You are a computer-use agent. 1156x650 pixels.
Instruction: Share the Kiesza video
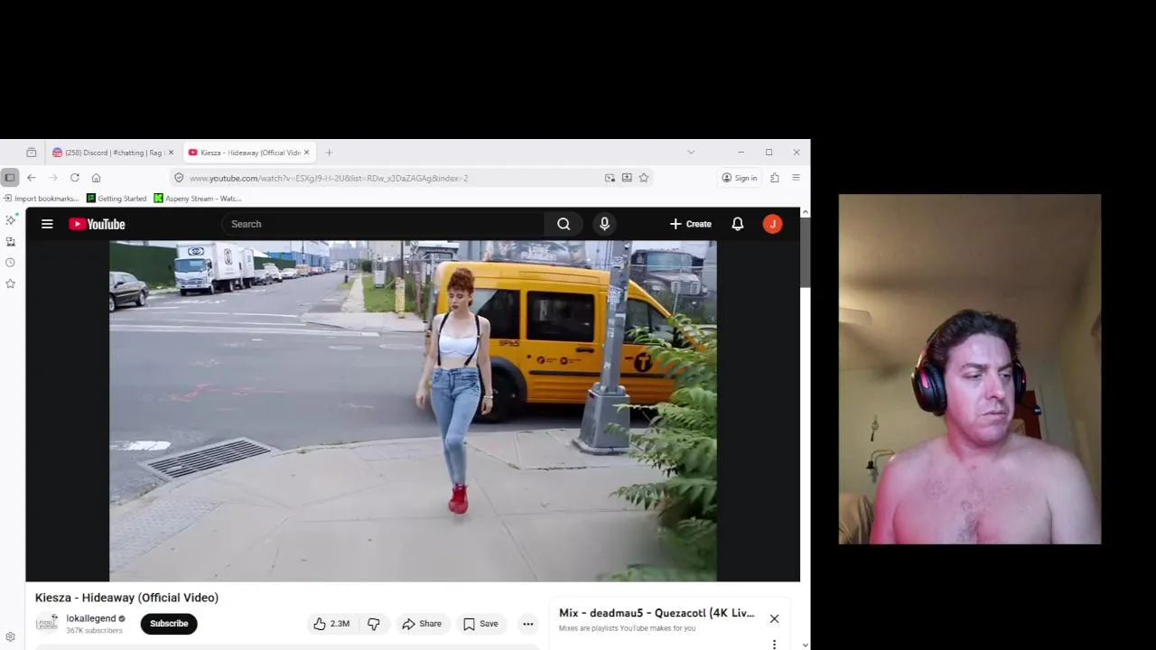point(422,624)
